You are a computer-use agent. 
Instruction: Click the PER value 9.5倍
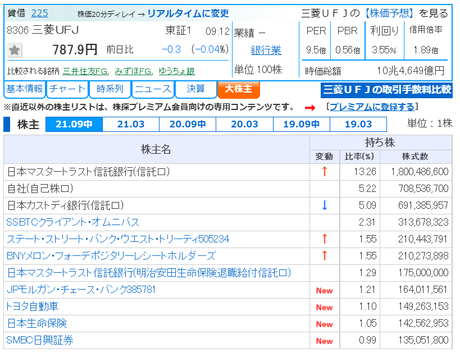316,50
